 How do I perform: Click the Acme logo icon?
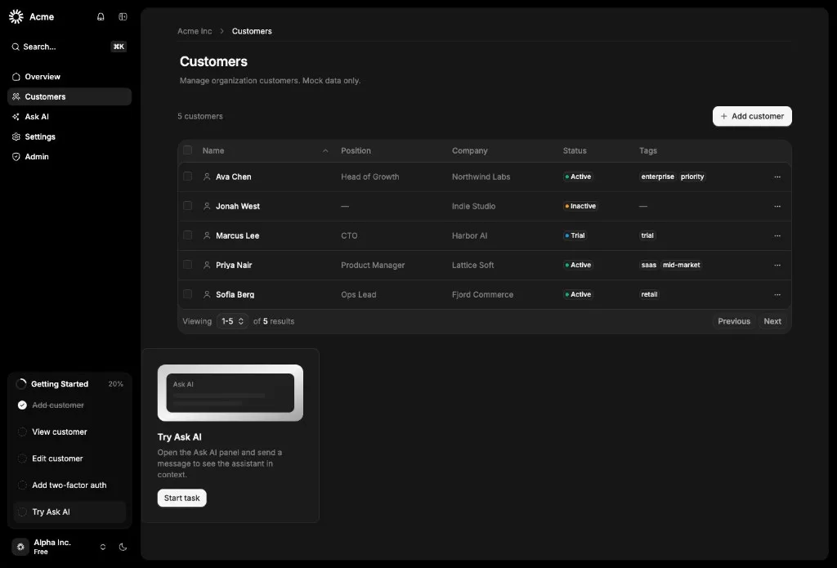[16, 16]
